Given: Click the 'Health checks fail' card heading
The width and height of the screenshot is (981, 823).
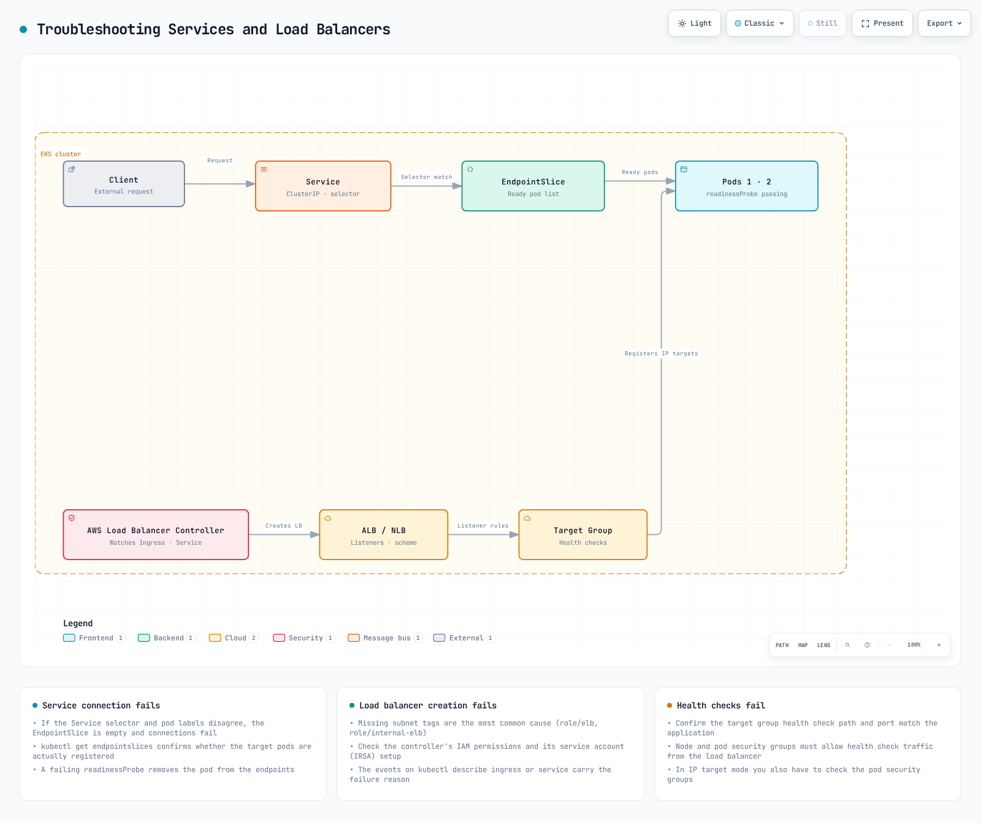Looking at the screenshot, I should pos(721,706).
